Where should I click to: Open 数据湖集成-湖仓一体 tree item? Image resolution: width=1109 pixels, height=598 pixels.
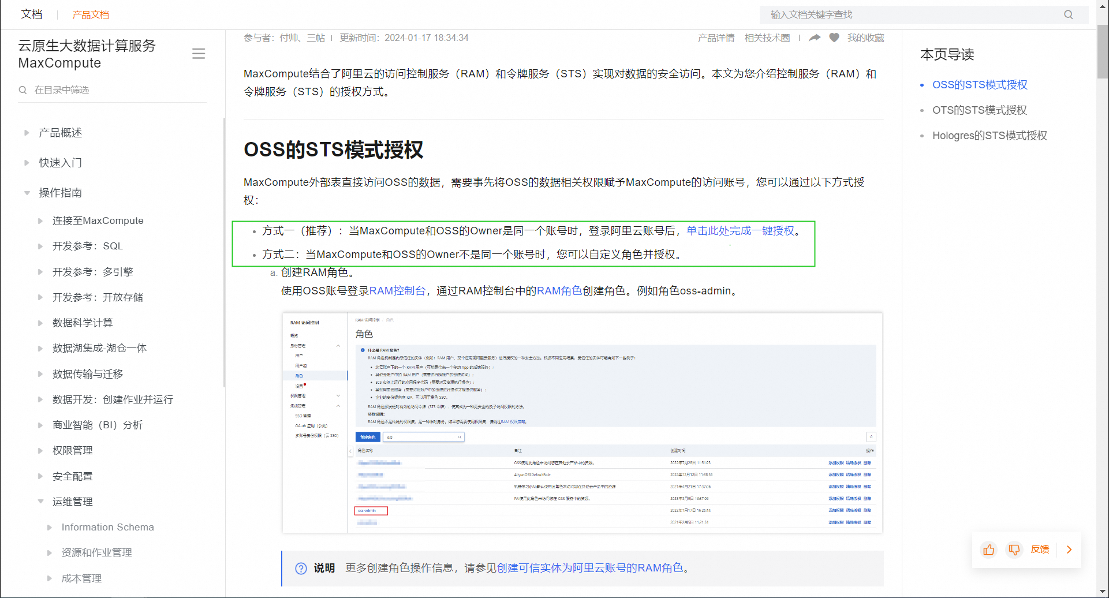pyautogui.click(x=99, y=348)
